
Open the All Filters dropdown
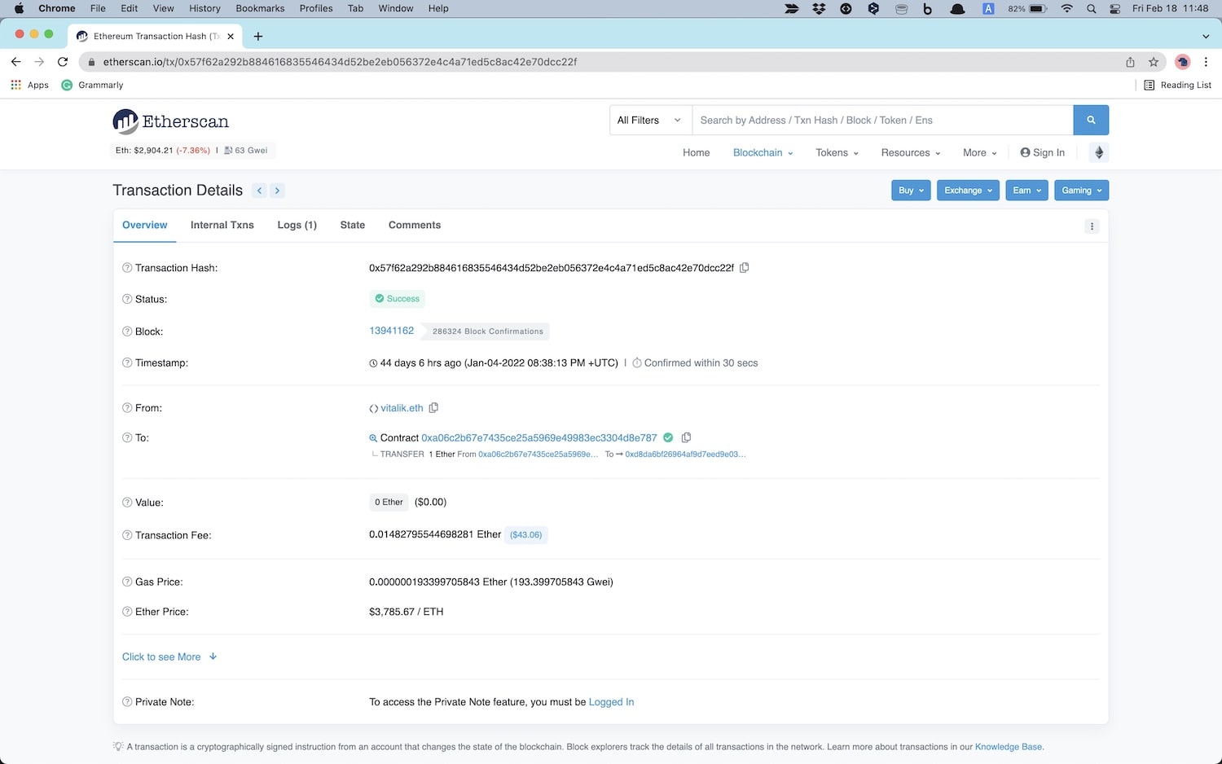pos(650,120)
